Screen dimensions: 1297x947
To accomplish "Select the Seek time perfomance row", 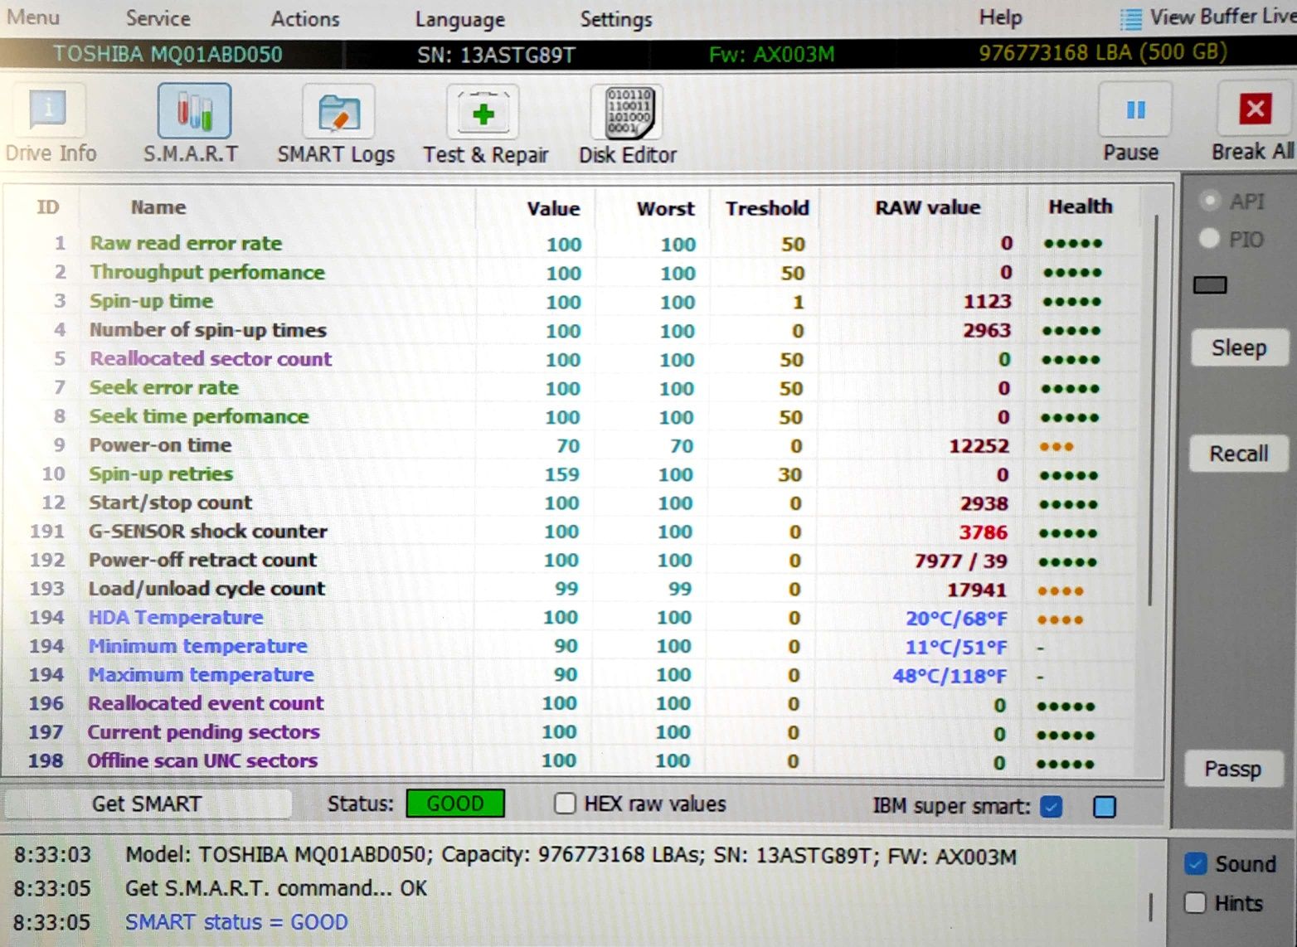I will click(572, 416).
